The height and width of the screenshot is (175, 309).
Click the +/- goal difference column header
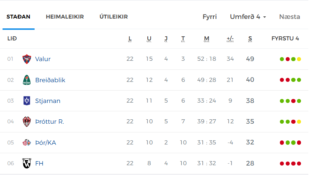230,39
